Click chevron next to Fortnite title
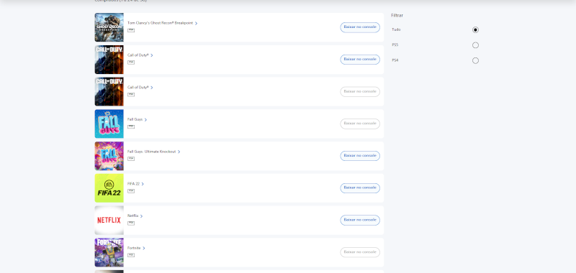This screenshot has height=273, width=576. click(x=143, y=248)
